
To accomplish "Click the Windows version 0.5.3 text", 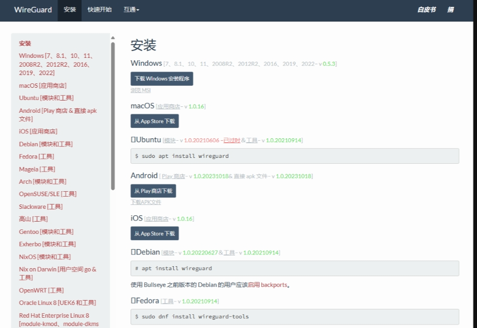I will pos(329,64).
